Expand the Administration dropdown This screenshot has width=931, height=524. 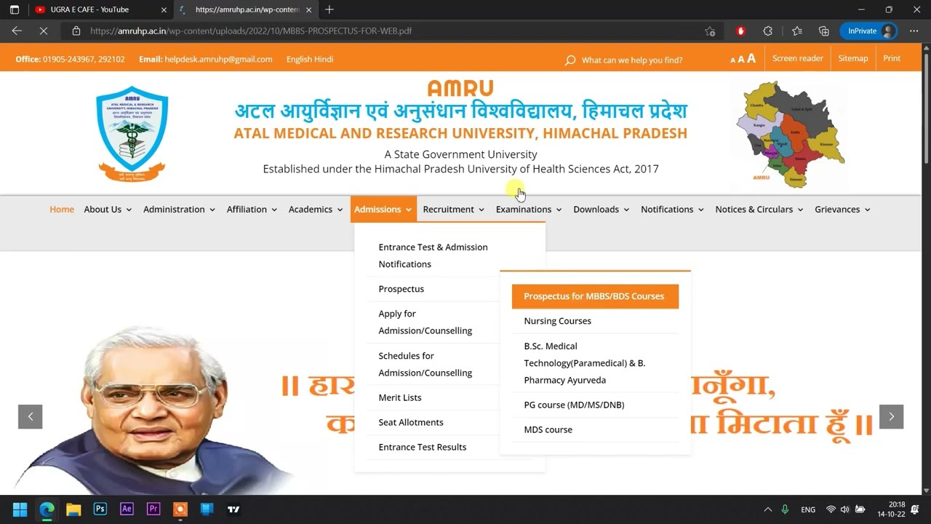pos(179,210)
